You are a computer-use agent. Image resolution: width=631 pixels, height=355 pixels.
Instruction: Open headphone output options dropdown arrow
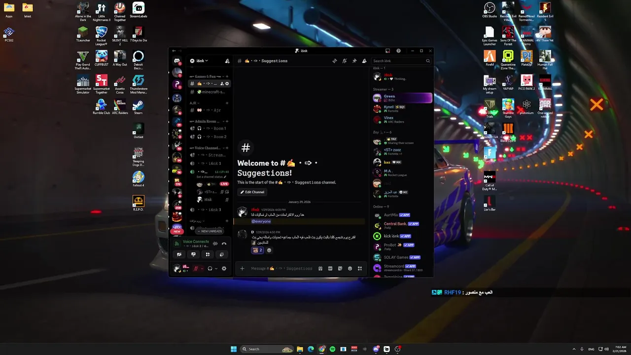click(216, 268)
